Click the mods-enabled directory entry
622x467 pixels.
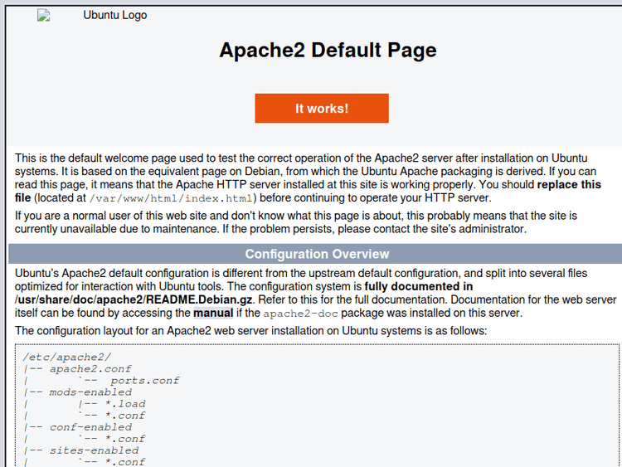tap(90, 392)
